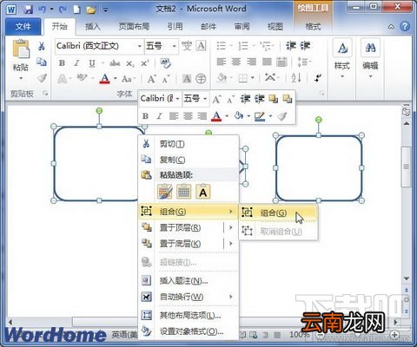Click the Cut scissors icon in ribbon
The width and height of the screenshot is (417, 347).
42,46
